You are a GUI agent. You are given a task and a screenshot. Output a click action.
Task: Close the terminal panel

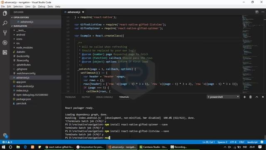point(263,97)
